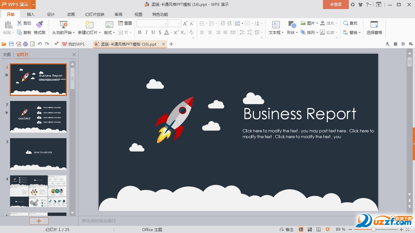Save using the floppy disk icon

point(11,44)
